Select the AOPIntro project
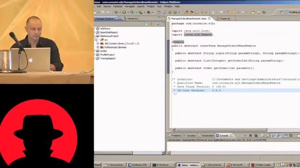This screenshot has width=300, height=168. point(105,28)
